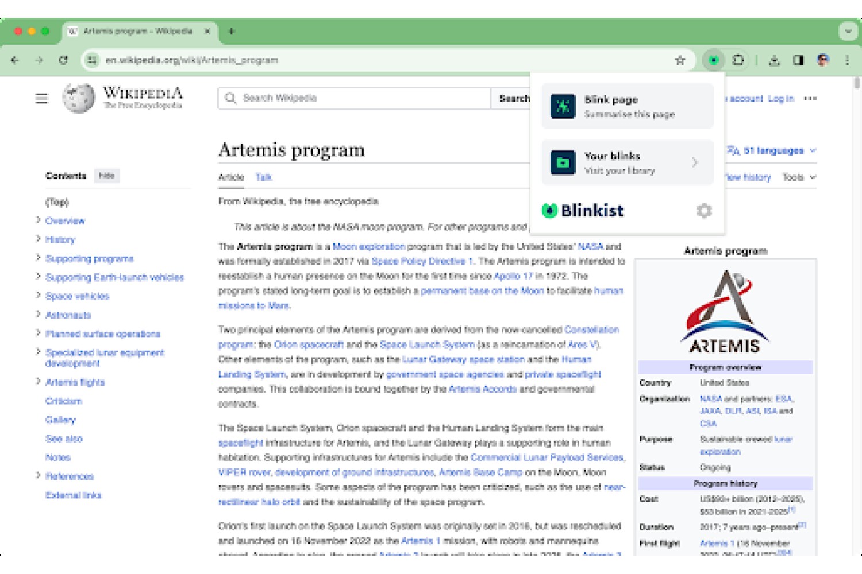Open the downloads icon in Chrome toolbar
The image size is (862, 574).
pyautogui.click(x=775, y=60)
